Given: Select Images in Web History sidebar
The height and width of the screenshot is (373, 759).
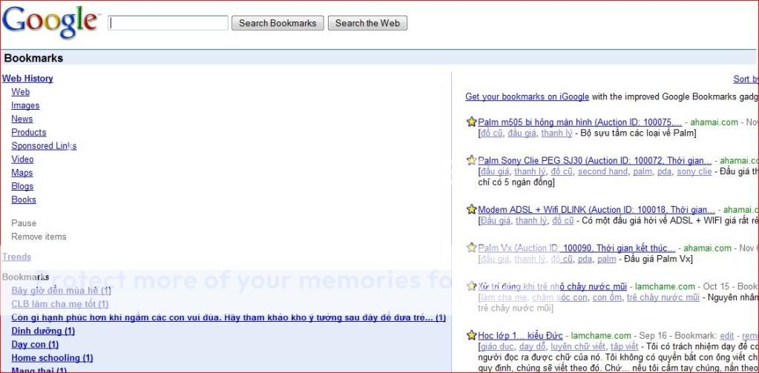Looking at the screenshot, I should [x=25, y=105].
